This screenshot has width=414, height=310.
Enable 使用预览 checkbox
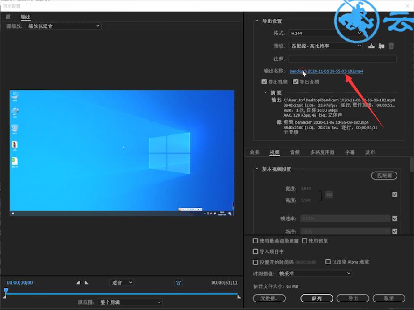tap(304, 241)
